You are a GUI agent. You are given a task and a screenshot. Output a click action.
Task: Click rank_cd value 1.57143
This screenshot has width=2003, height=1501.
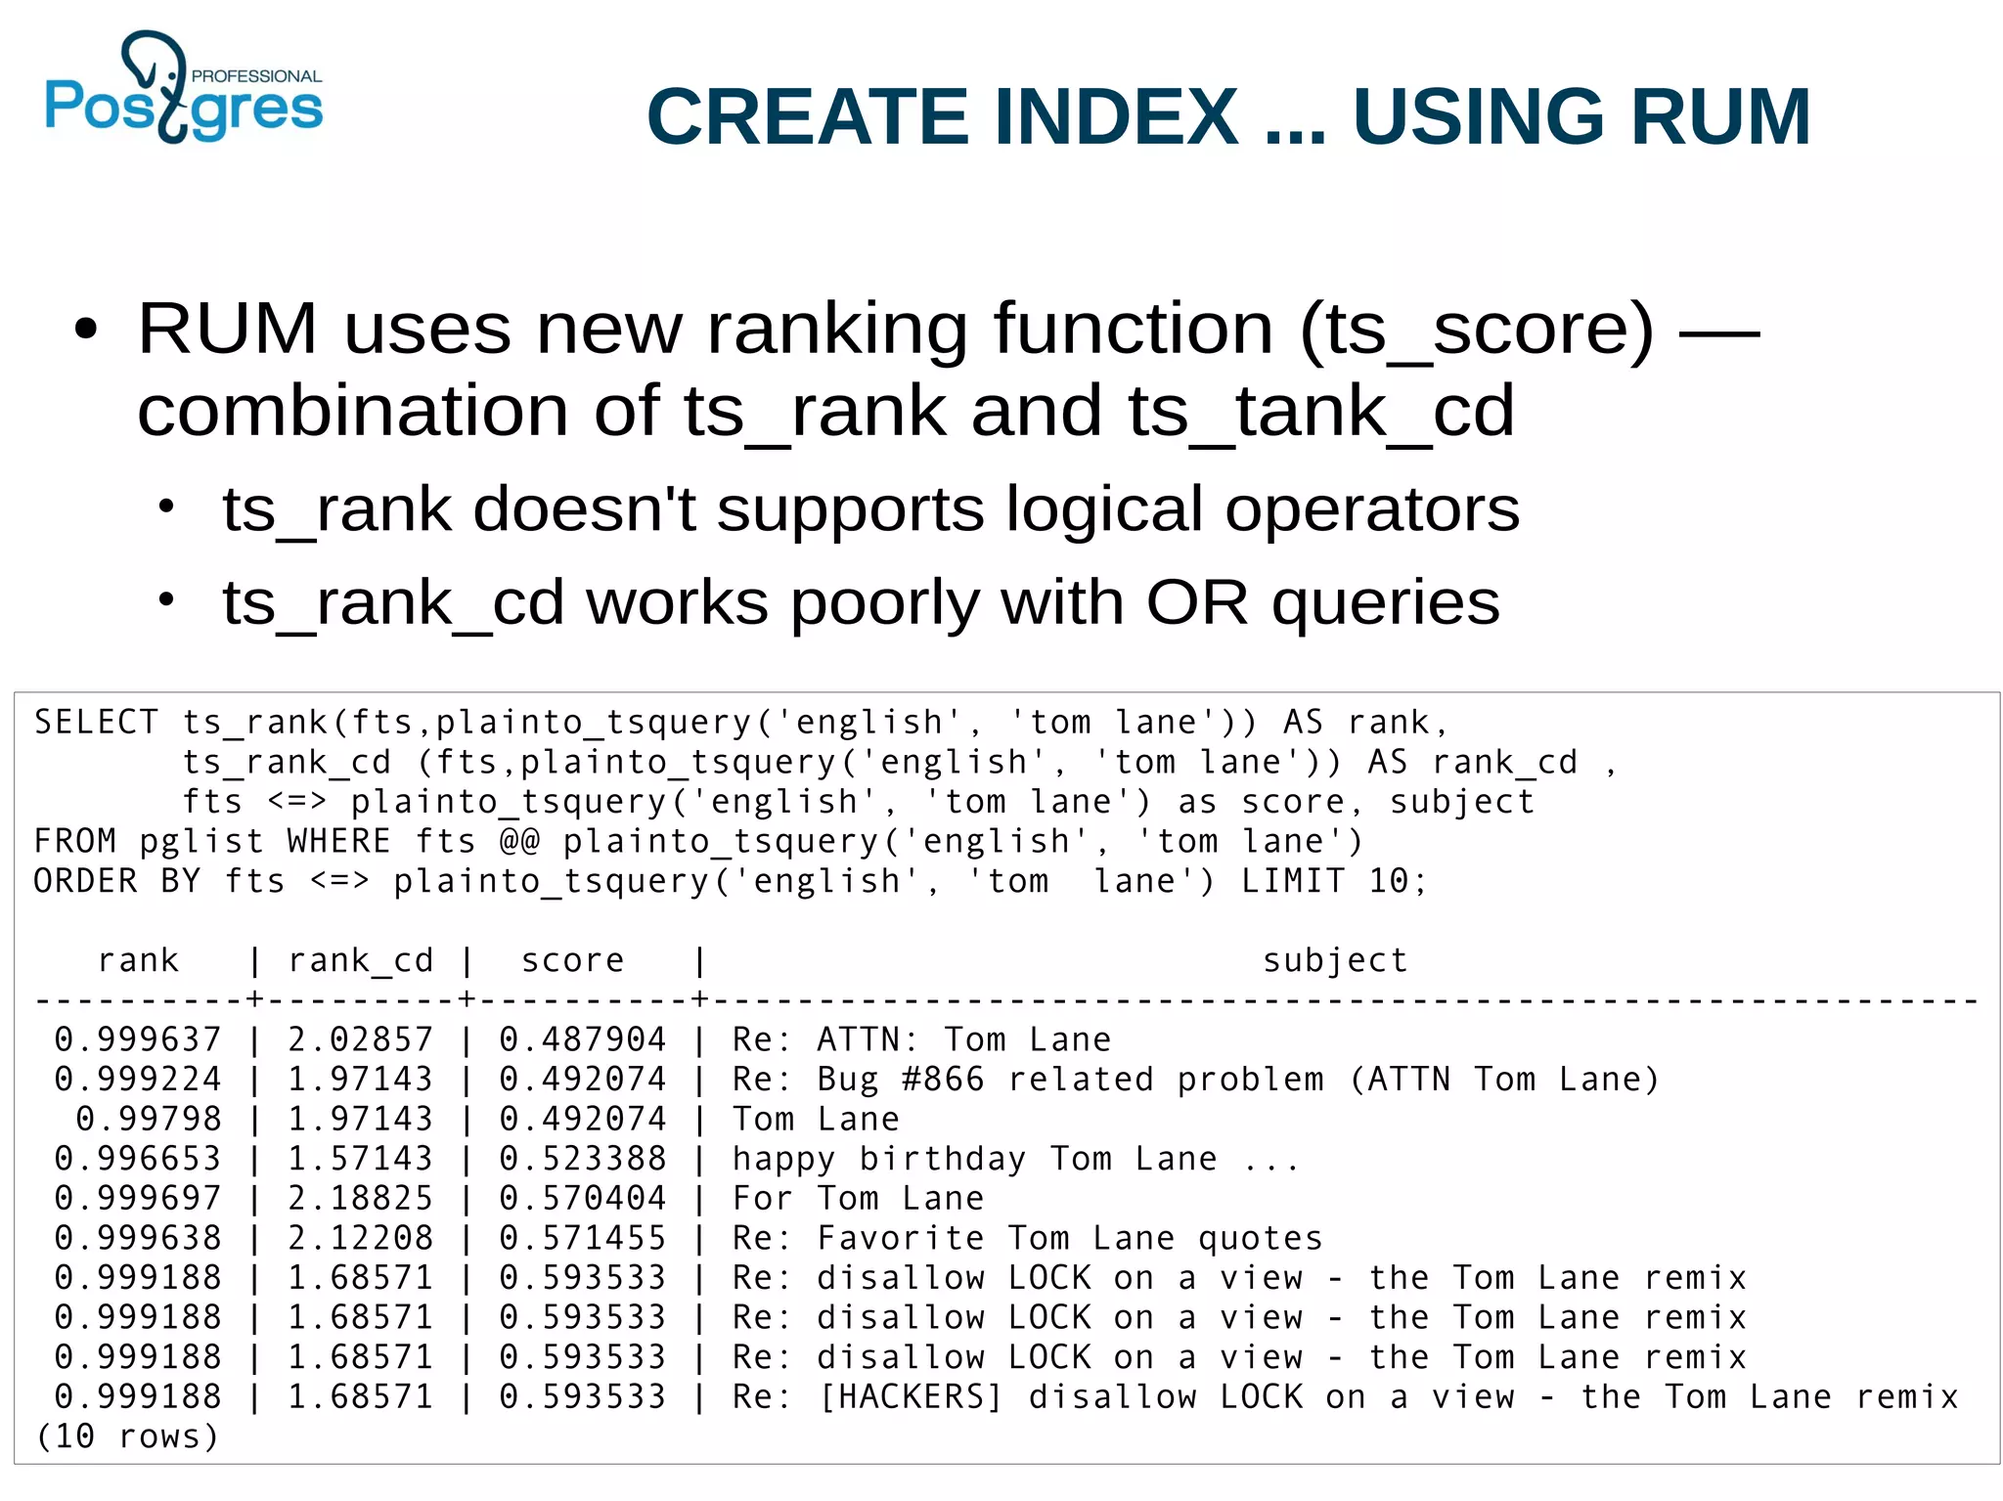tap(360, 1159)
